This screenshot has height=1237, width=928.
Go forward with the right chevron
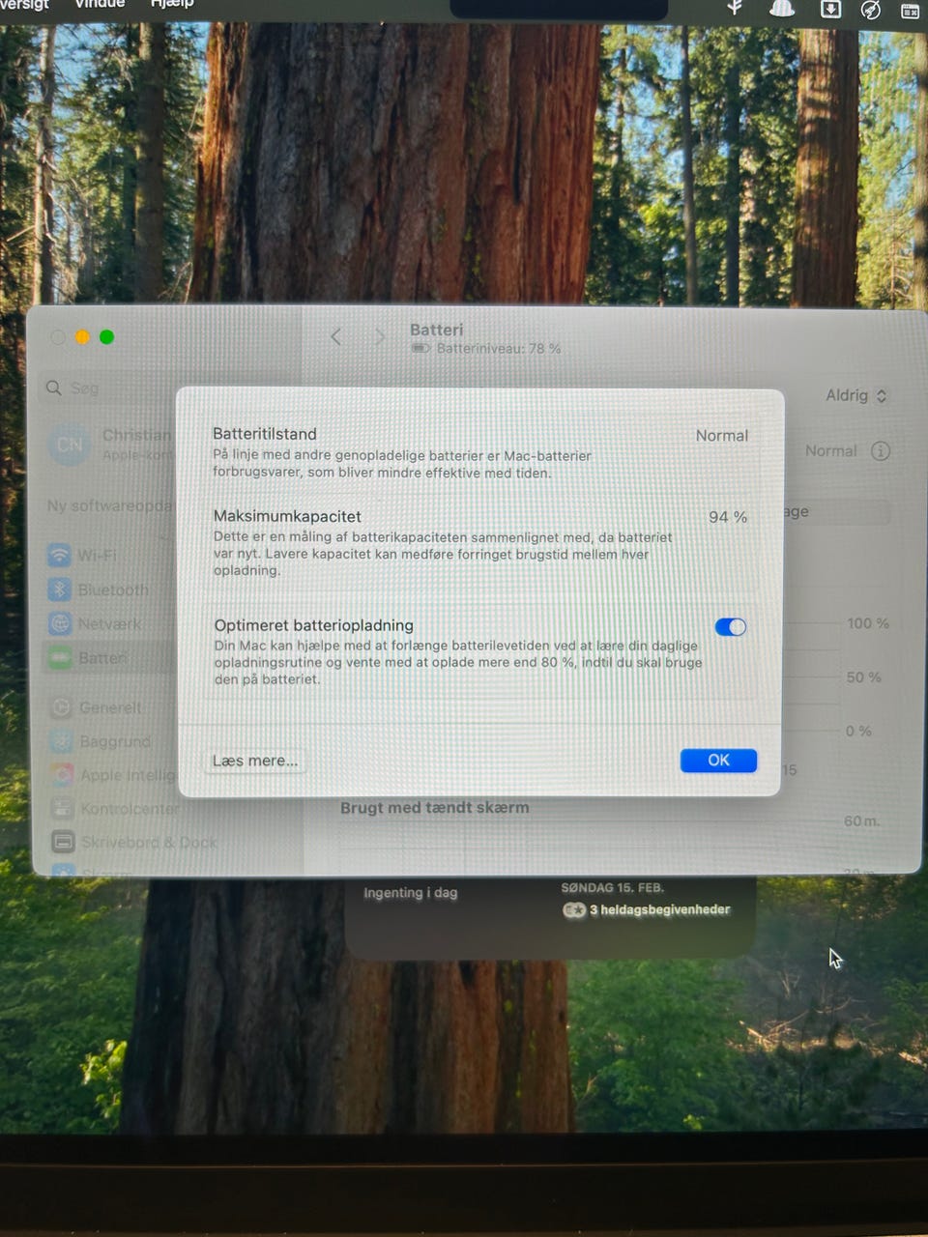click(x=380, y=336)
